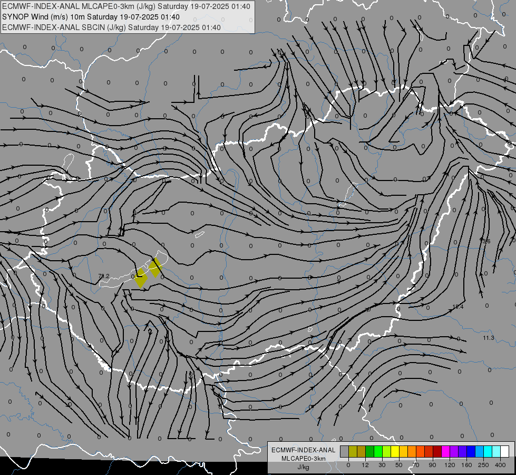Viewport: 516px width, 475px height.
Task: Click the yellow-green lime legend swatch
Action: click(387, 452)
